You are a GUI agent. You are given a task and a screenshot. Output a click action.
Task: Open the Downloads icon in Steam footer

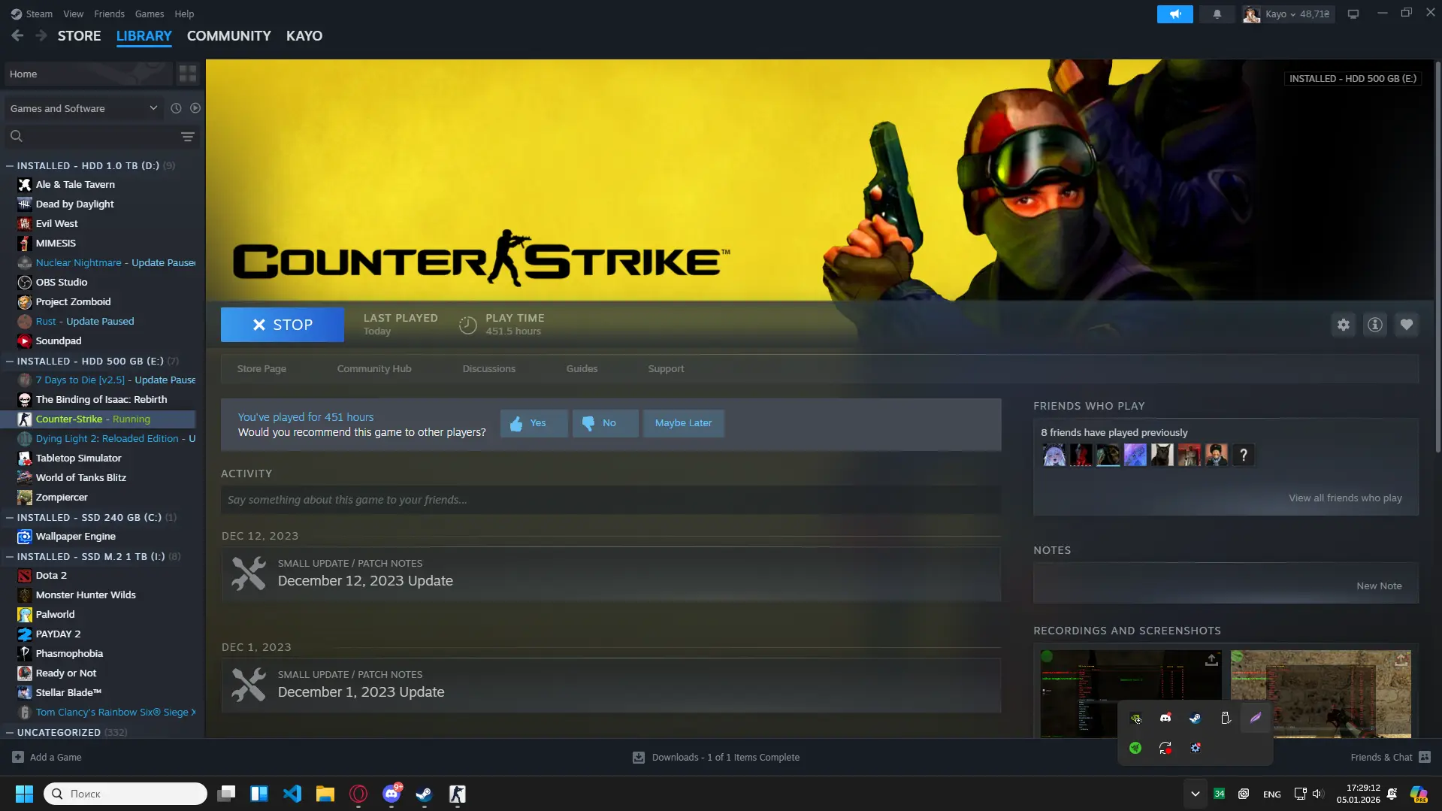(639, 758)
